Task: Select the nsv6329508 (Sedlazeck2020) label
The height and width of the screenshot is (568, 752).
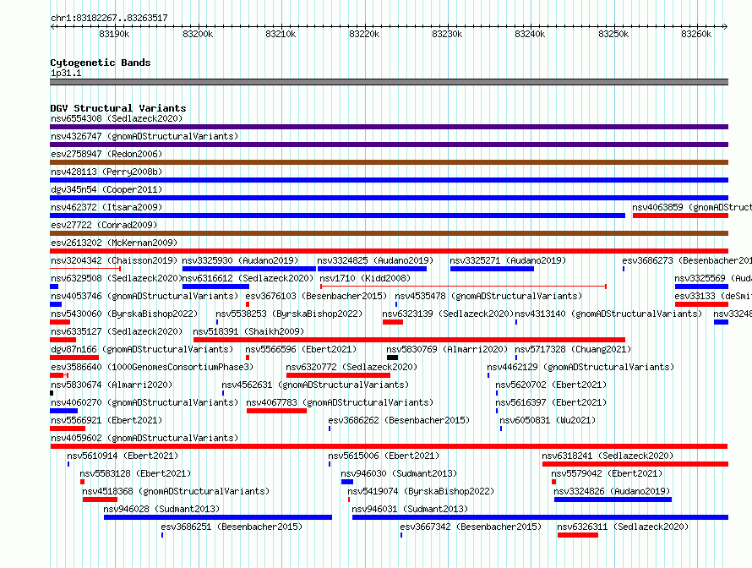Action: (x=117, y=278)
